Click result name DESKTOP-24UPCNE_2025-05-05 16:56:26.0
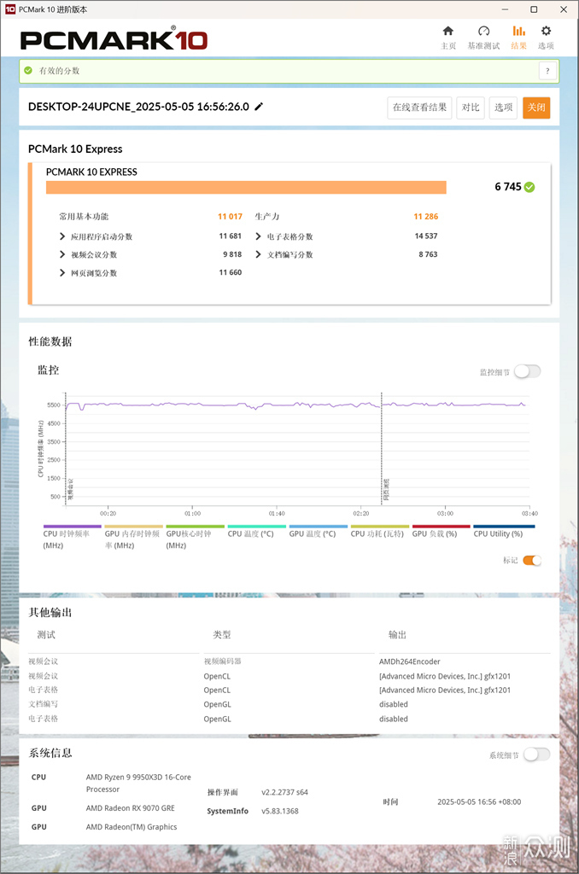579x874 pixels. pos(138,107)
